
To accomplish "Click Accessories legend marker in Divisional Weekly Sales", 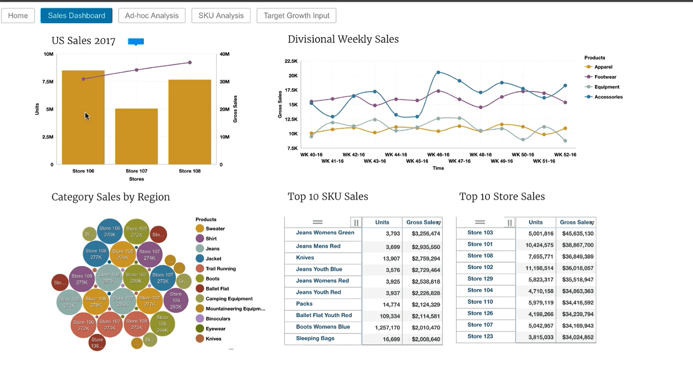I will coord(589,97).
